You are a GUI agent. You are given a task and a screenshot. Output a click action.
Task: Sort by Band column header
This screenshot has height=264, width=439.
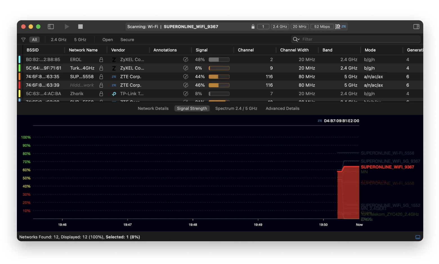coord(327,50)
